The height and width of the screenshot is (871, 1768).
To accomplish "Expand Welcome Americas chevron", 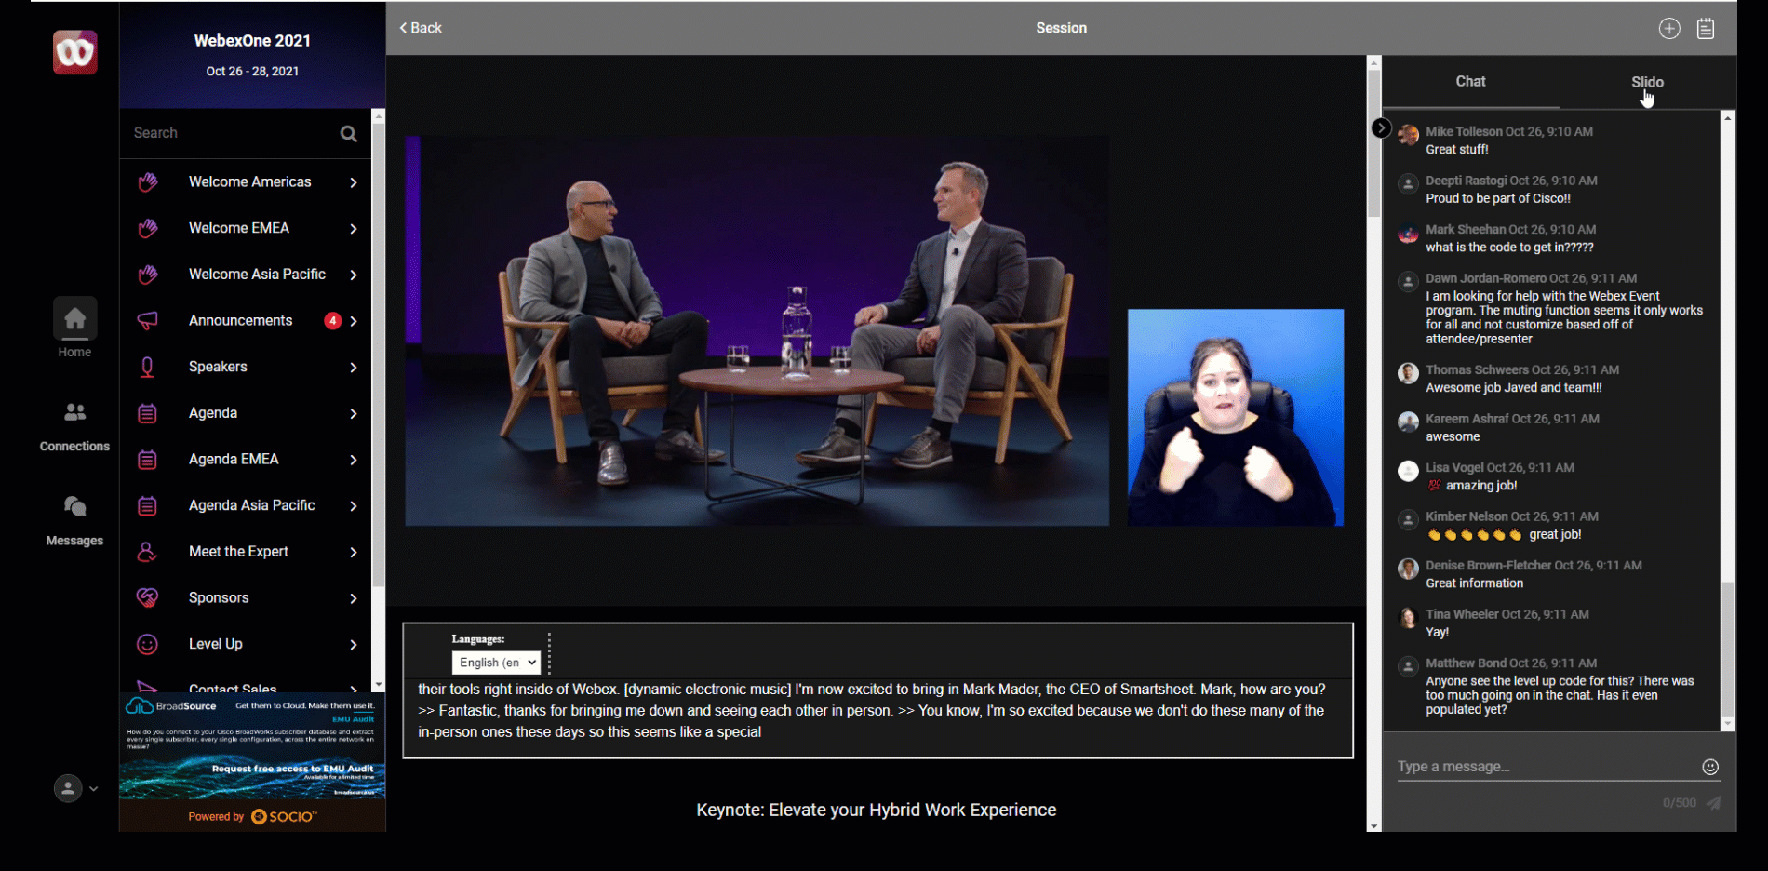I will pyautogui.click(x=354, y=182).
